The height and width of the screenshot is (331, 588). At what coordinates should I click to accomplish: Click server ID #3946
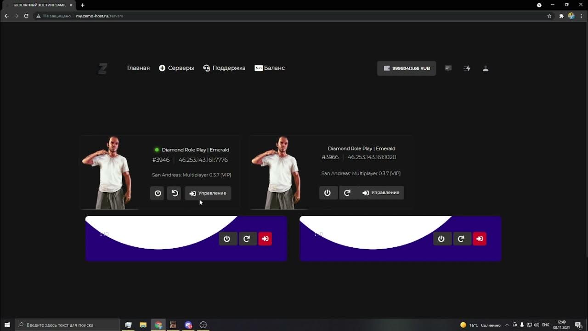tap(161, 160)
